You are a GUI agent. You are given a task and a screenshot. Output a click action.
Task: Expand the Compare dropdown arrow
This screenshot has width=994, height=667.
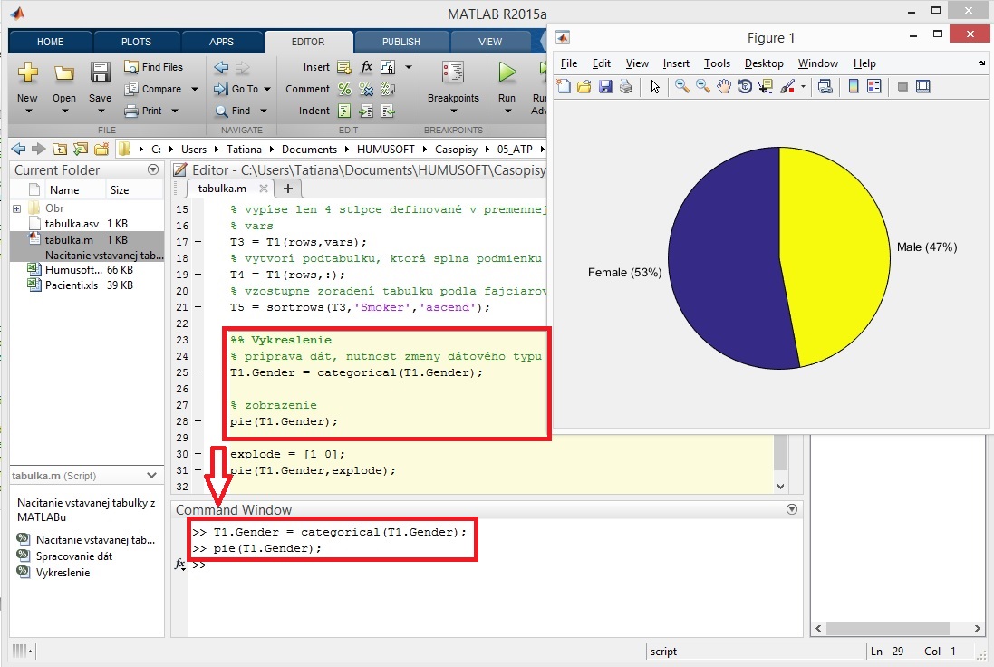pos(194,90)
